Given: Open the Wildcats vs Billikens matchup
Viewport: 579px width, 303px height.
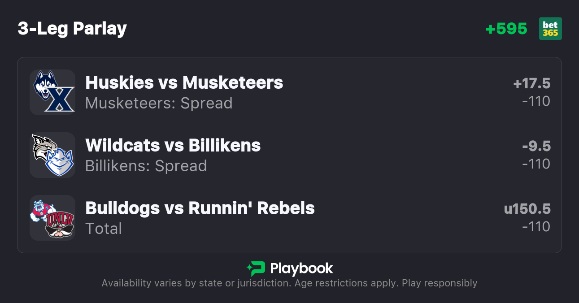Looking at the screenshot, I should [x=173, y=145].
